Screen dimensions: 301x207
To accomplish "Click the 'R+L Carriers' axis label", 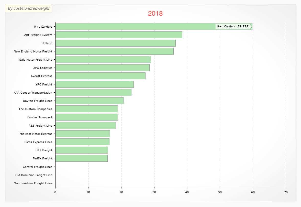I will [43, 27].
